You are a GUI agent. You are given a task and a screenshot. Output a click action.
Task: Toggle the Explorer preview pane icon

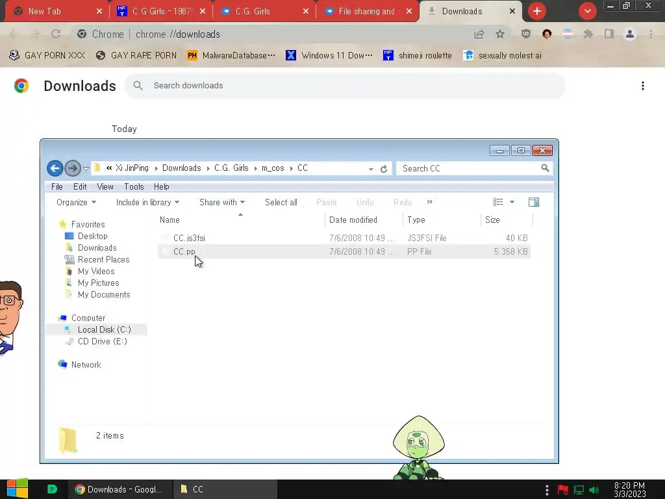tap(534, 203)
